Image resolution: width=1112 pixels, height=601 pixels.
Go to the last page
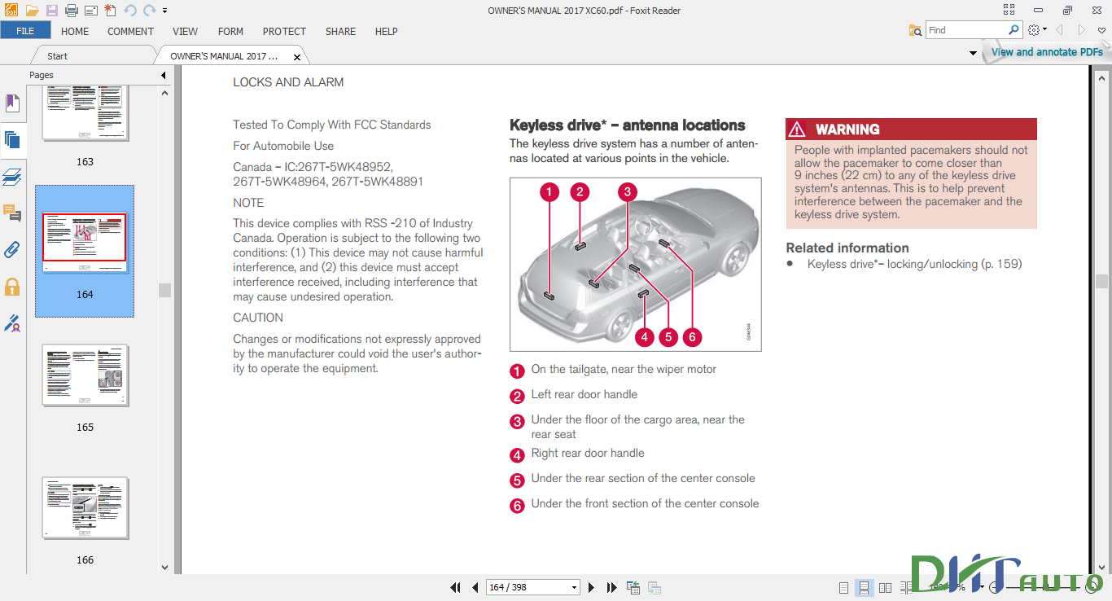(611, 587)
